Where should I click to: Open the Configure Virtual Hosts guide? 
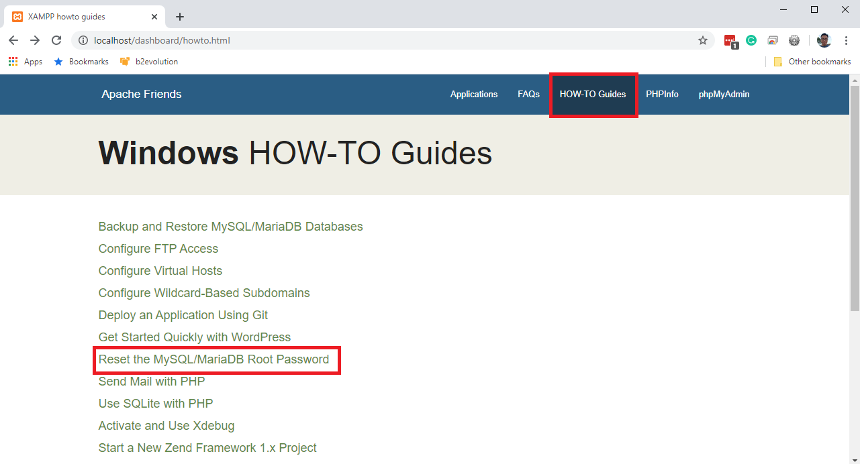tap(160, 271)
